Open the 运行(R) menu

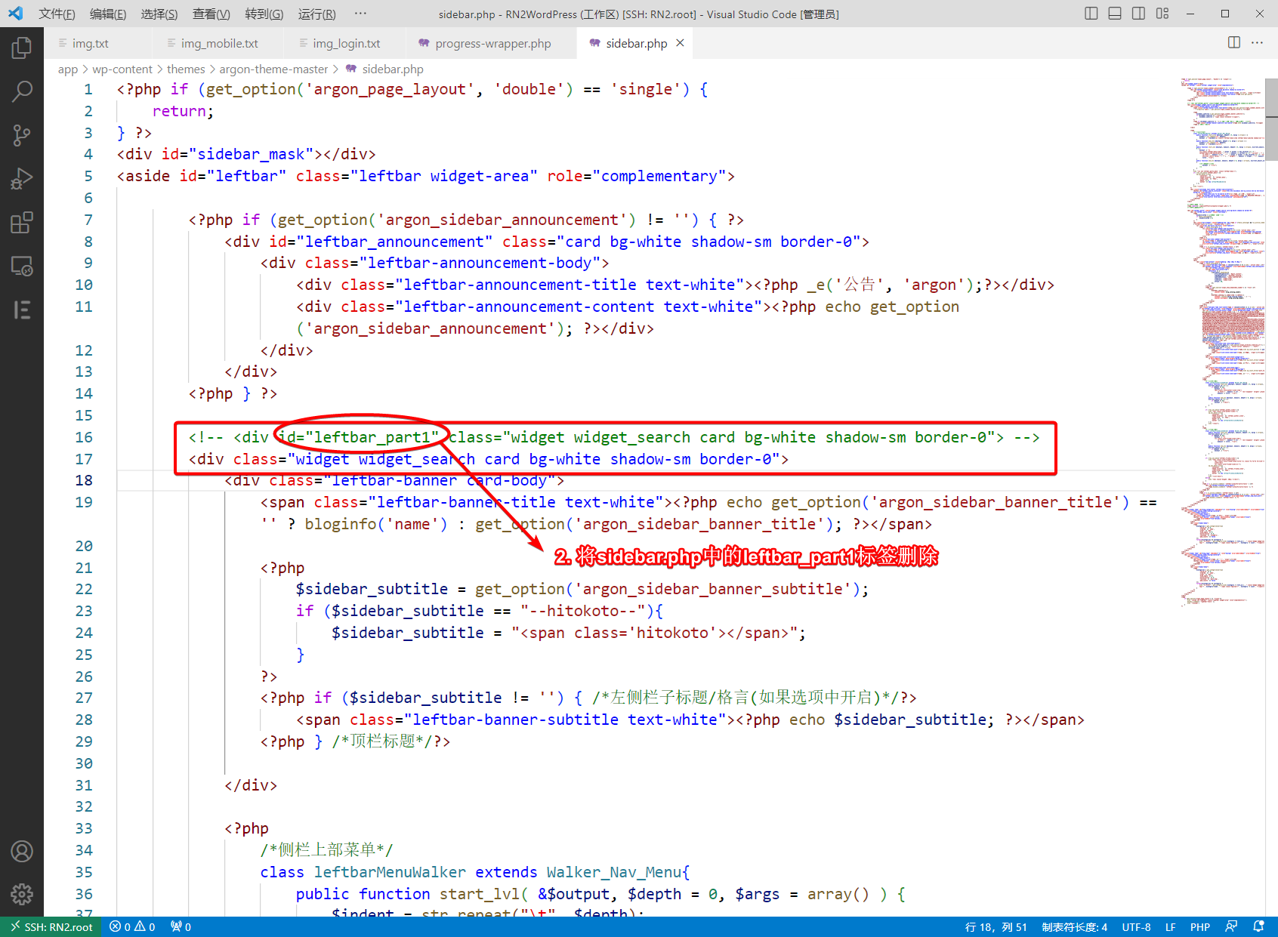[x=316, y=14]
